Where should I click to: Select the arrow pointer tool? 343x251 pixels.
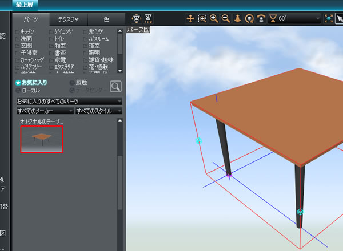click(x=339, y=18)
